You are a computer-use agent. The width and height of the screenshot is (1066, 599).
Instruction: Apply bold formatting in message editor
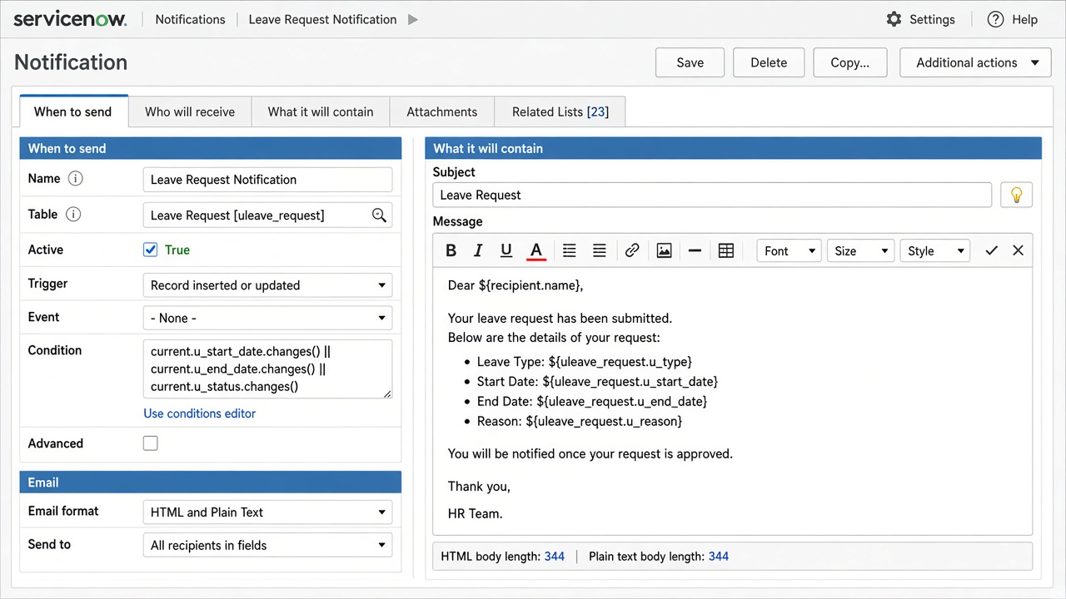(x=451, y=250)
